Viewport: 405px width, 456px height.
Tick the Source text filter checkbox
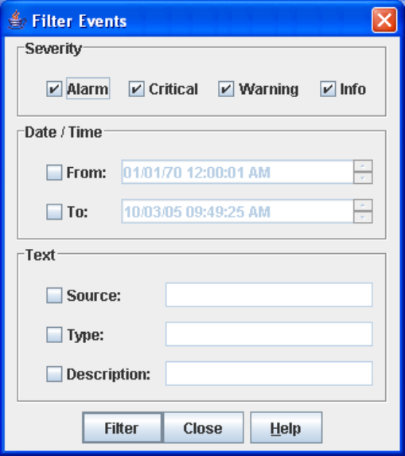pyautogui.click(x=54, y=295)
